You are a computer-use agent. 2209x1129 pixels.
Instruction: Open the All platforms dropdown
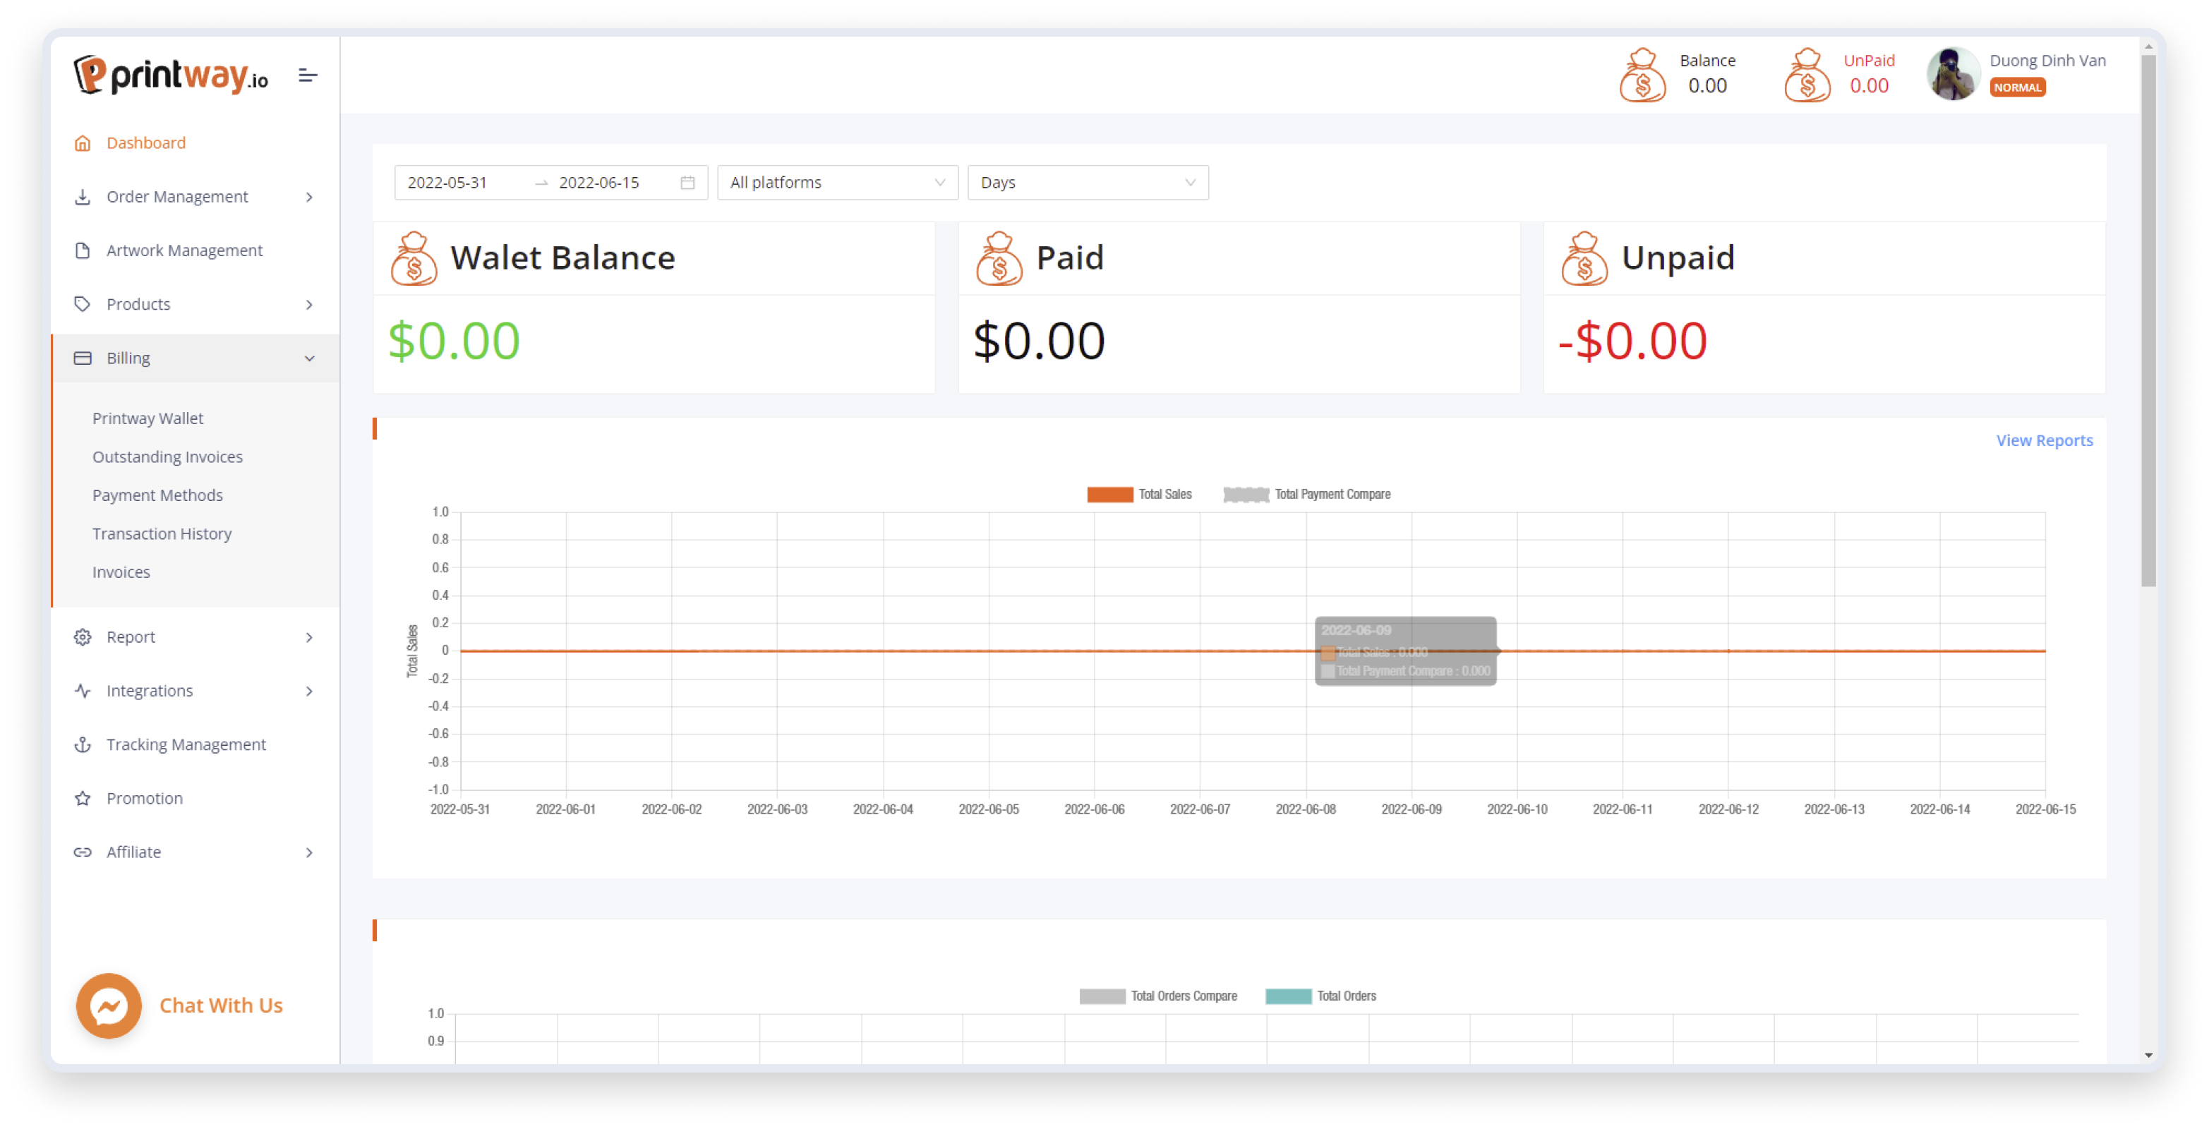pos(837,183)
